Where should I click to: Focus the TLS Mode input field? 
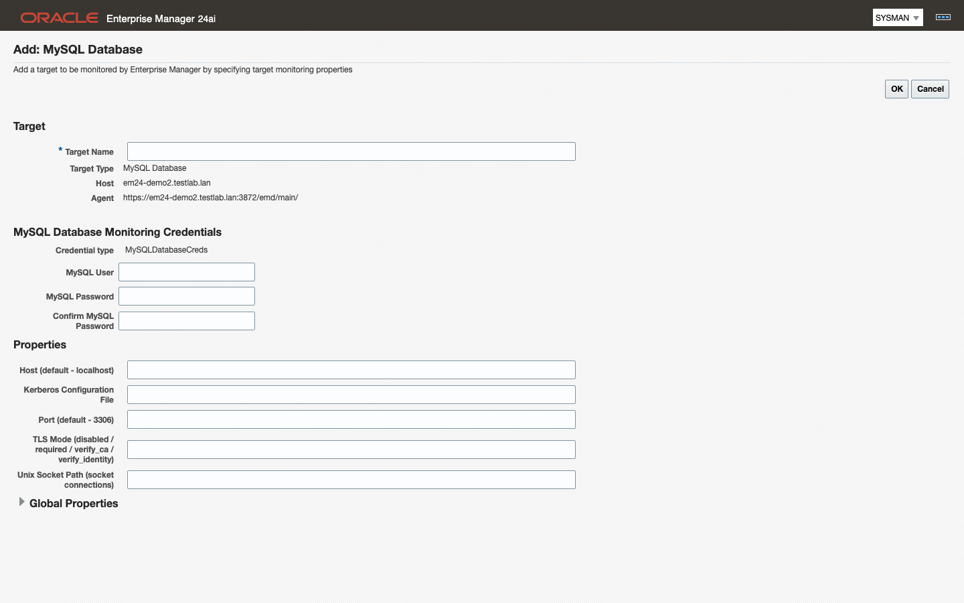(351, 450)
